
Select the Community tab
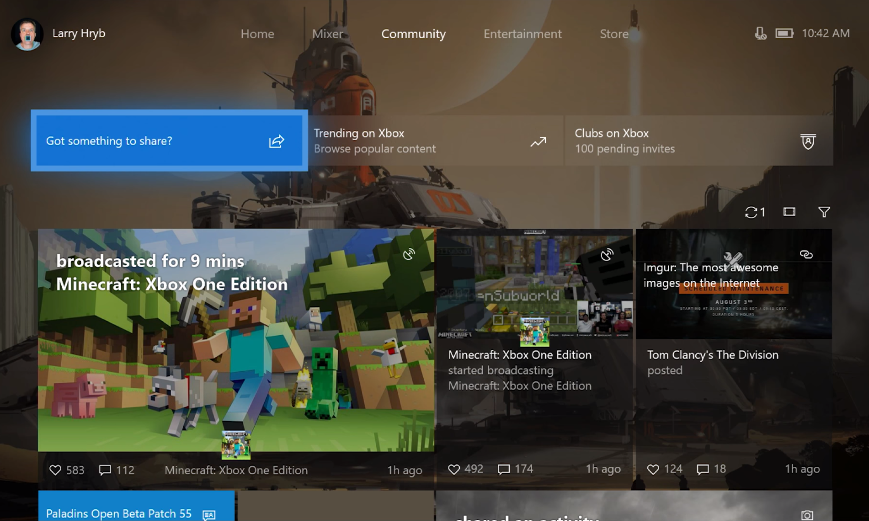[413, 34]
